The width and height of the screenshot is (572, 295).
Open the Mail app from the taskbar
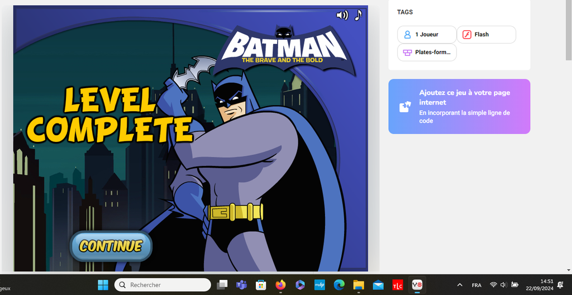tap(378, 285)
